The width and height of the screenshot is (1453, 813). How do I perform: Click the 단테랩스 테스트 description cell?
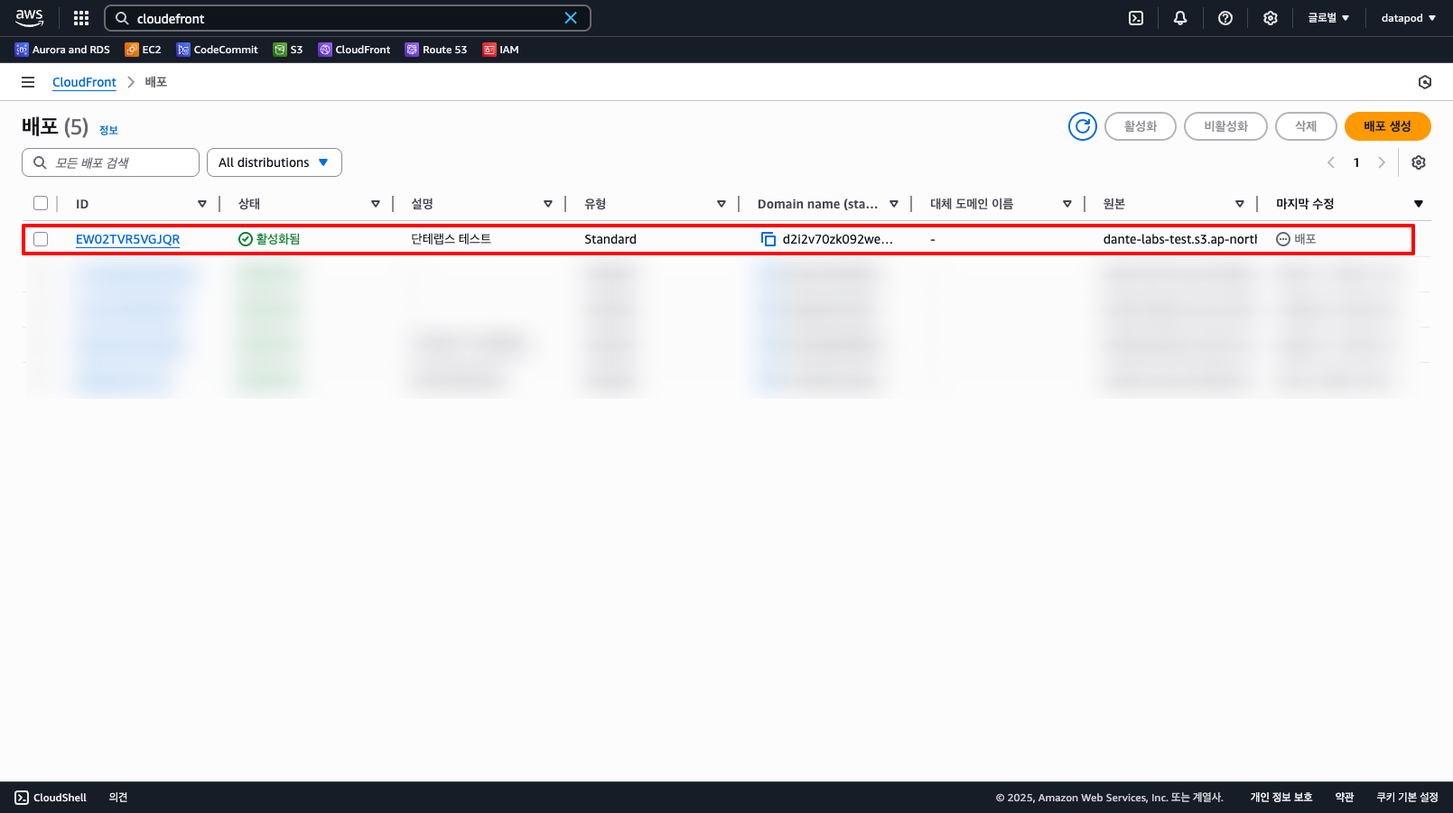451,239
